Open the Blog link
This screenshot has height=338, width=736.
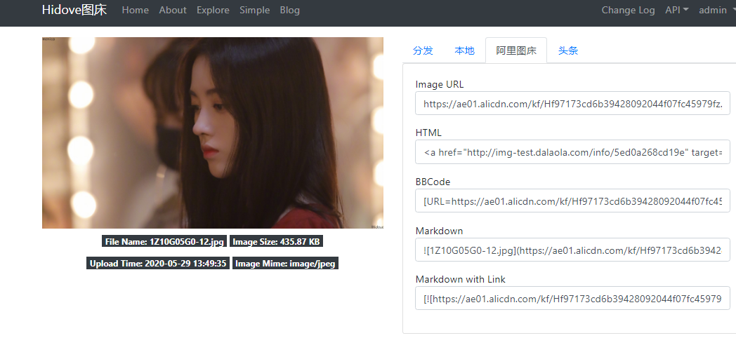click(x=289, y=10)
